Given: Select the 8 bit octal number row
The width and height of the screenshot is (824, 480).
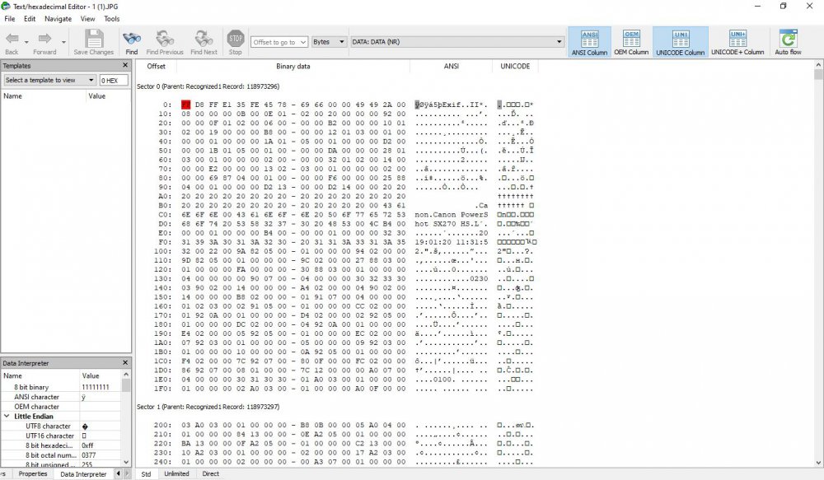Looking at the screenshot, I should [61, 455].
